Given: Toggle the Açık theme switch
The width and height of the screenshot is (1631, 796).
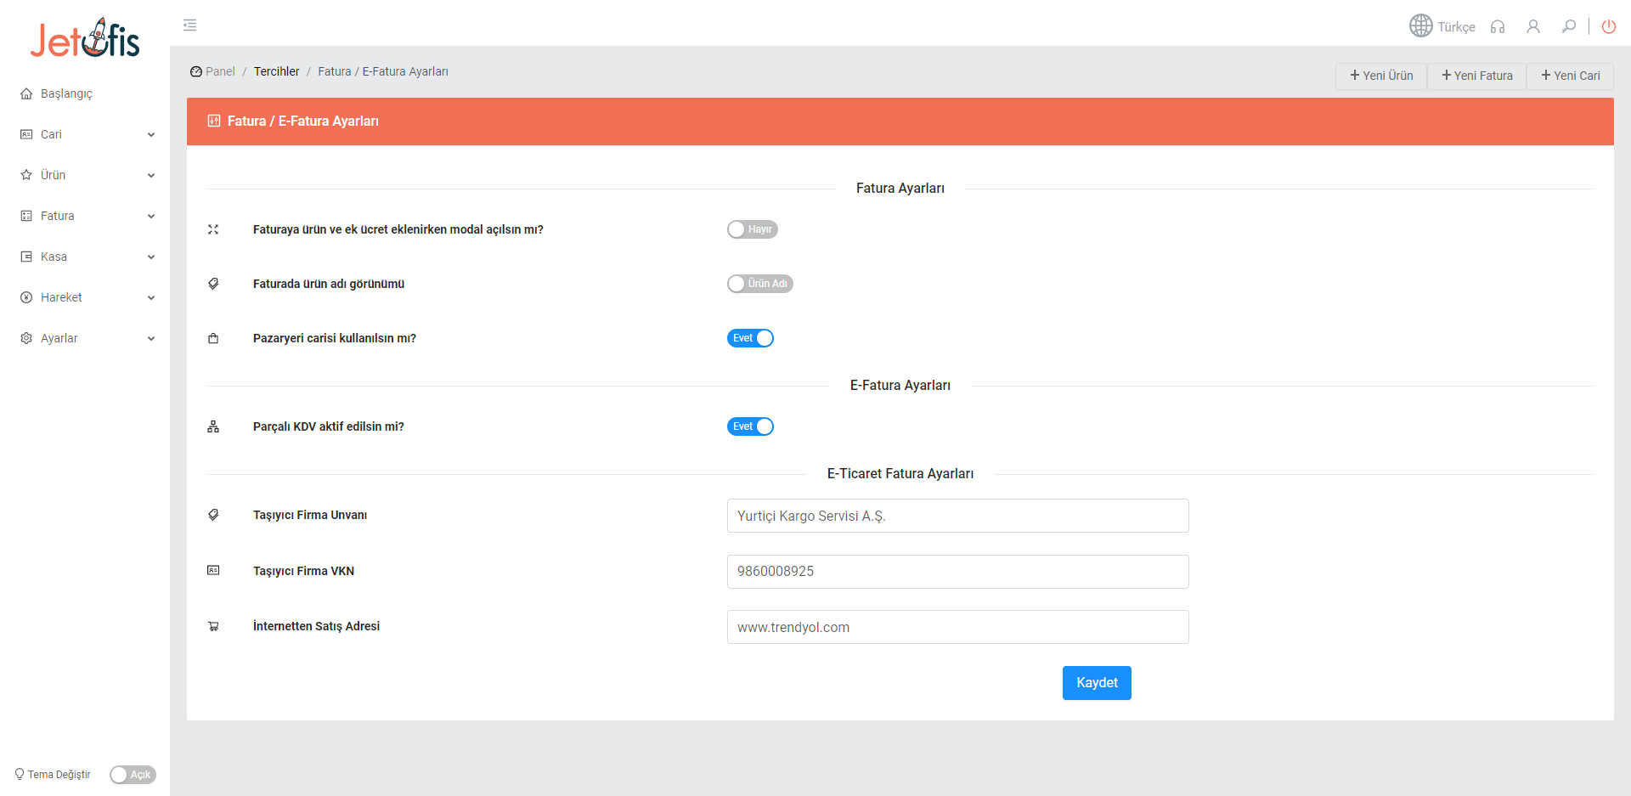Looking at the screenshot, I should tap(133, 775).
